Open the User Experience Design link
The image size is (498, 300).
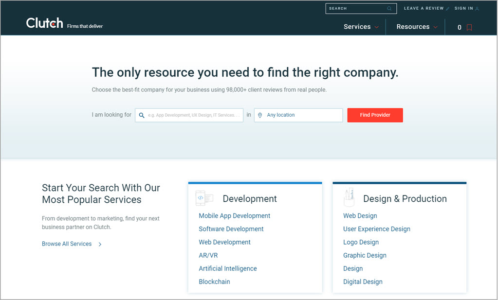coord(376,229)
